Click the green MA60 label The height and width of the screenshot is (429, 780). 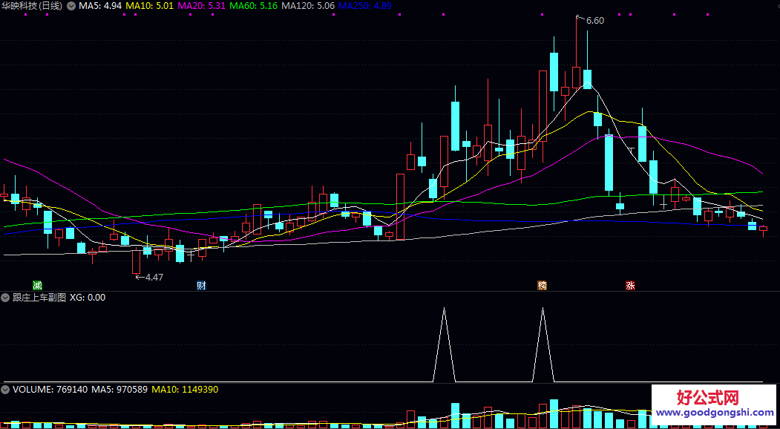253,6
